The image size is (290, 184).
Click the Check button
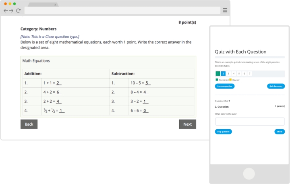click(280, 132)
